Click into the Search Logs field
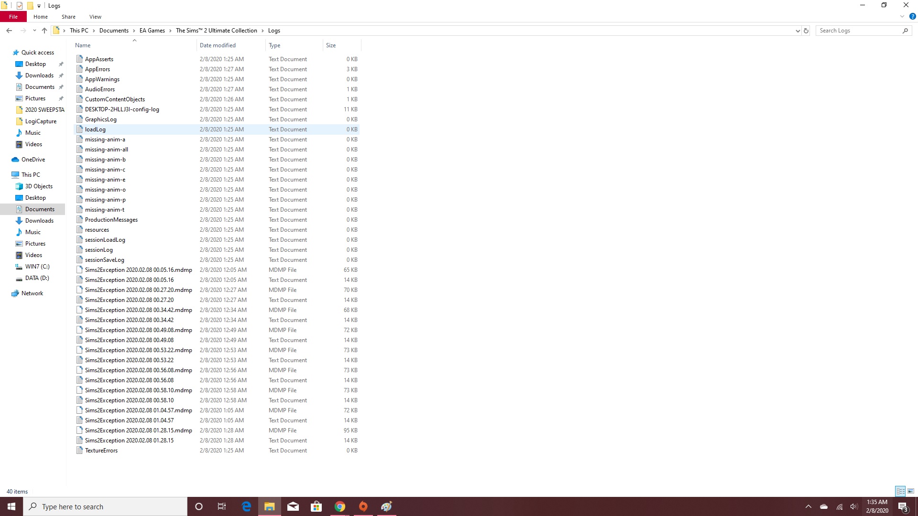The height and width of the screenshot is (516, 918). pyautogui.click(x=859, y=31)
